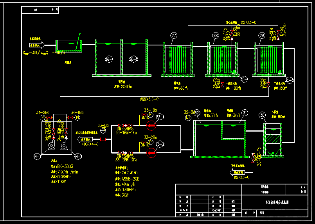Click the red valve labeled 28-Fa DN80

(222, 85)
